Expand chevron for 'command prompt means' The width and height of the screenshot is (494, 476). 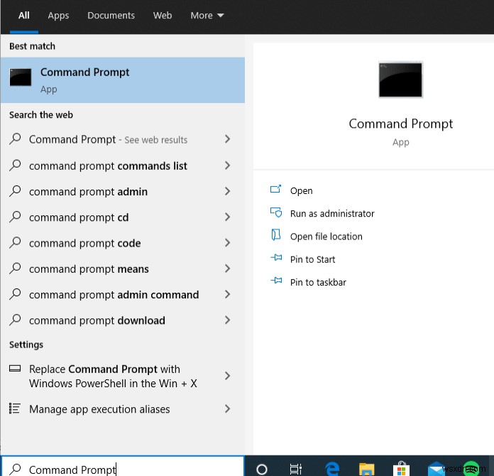pyautogui.click(x=227, y=269)
